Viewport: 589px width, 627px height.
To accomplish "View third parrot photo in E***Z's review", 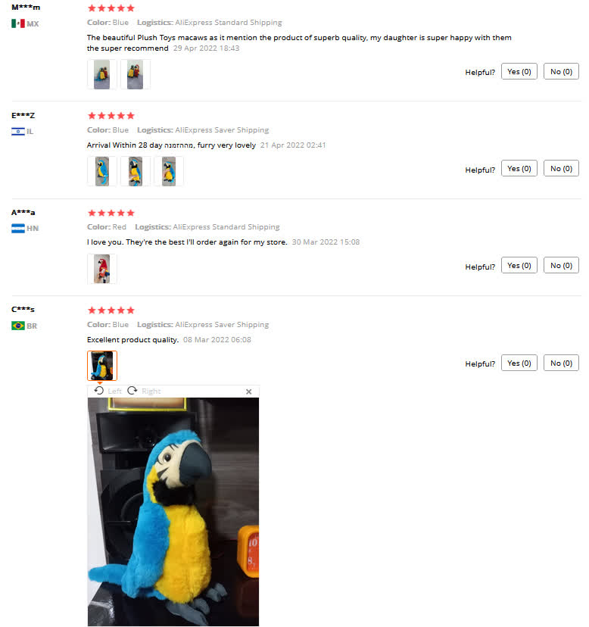I will pyautogui.click(x=169, y=171).
